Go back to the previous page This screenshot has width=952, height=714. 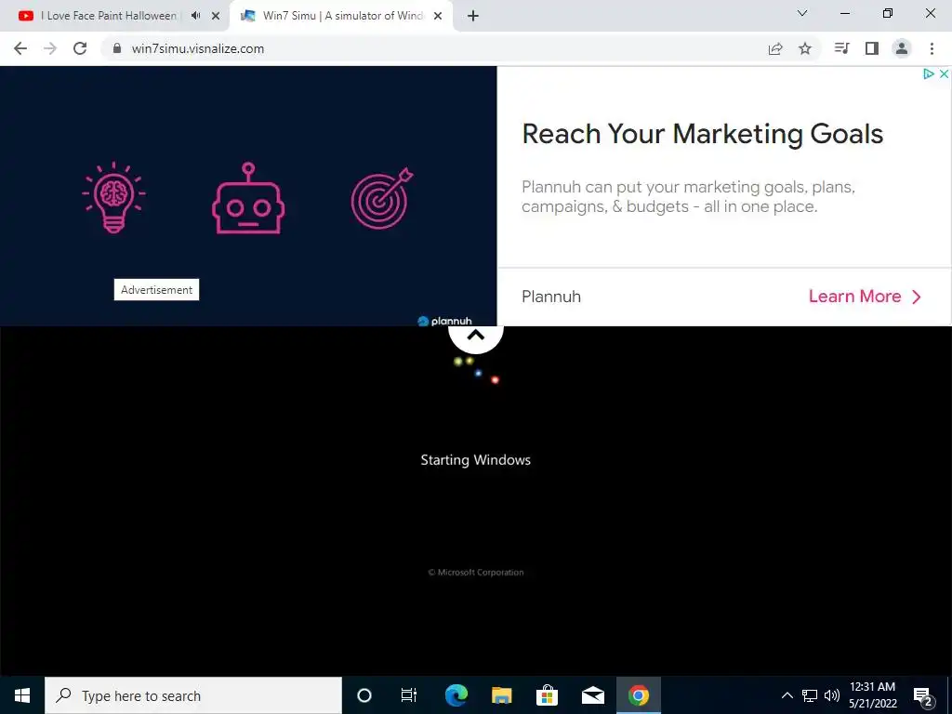pyautogui.click(x=20, y=48)
